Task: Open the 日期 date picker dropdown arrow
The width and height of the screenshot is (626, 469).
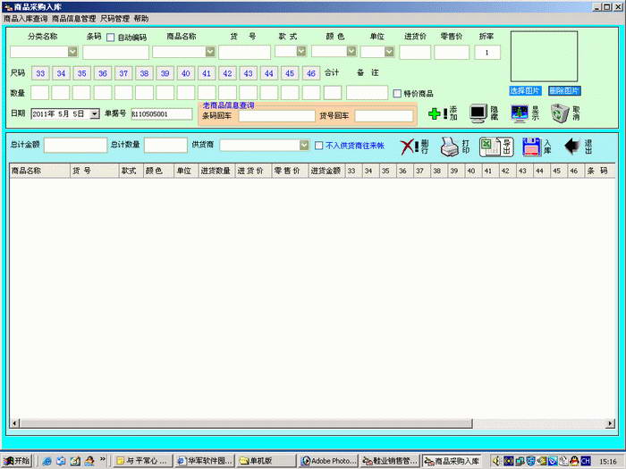Action: (x=94, y=113)
